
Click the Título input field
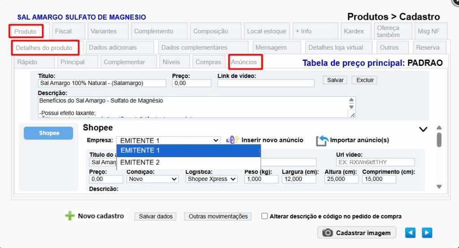click(x=102, y=83)
